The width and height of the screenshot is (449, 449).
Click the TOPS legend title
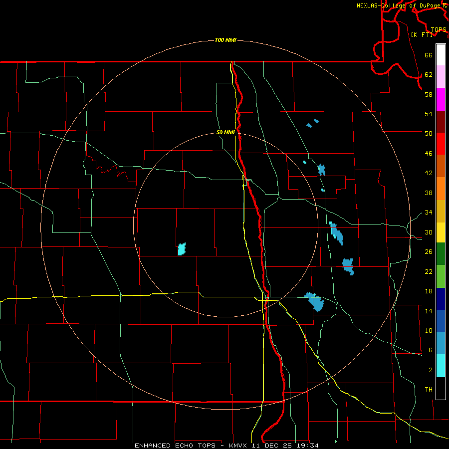pyautogui.click(x=439, y=30)
